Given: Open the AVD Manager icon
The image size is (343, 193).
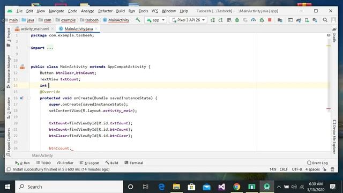Looking at the screenshot, I should coord(307,20).
